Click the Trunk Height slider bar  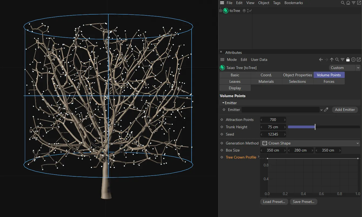tap(324, 127)
